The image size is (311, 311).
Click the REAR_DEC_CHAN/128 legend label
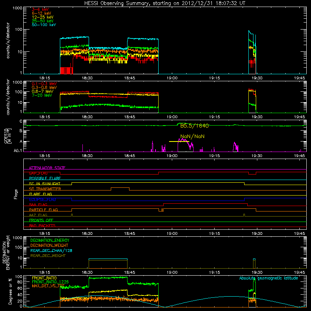click(x=51, y=250)
